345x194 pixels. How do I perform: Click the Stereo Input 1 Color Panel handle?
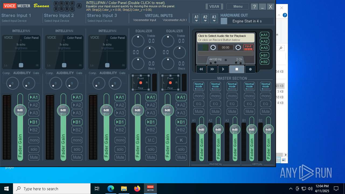click(x=21, y=65)
